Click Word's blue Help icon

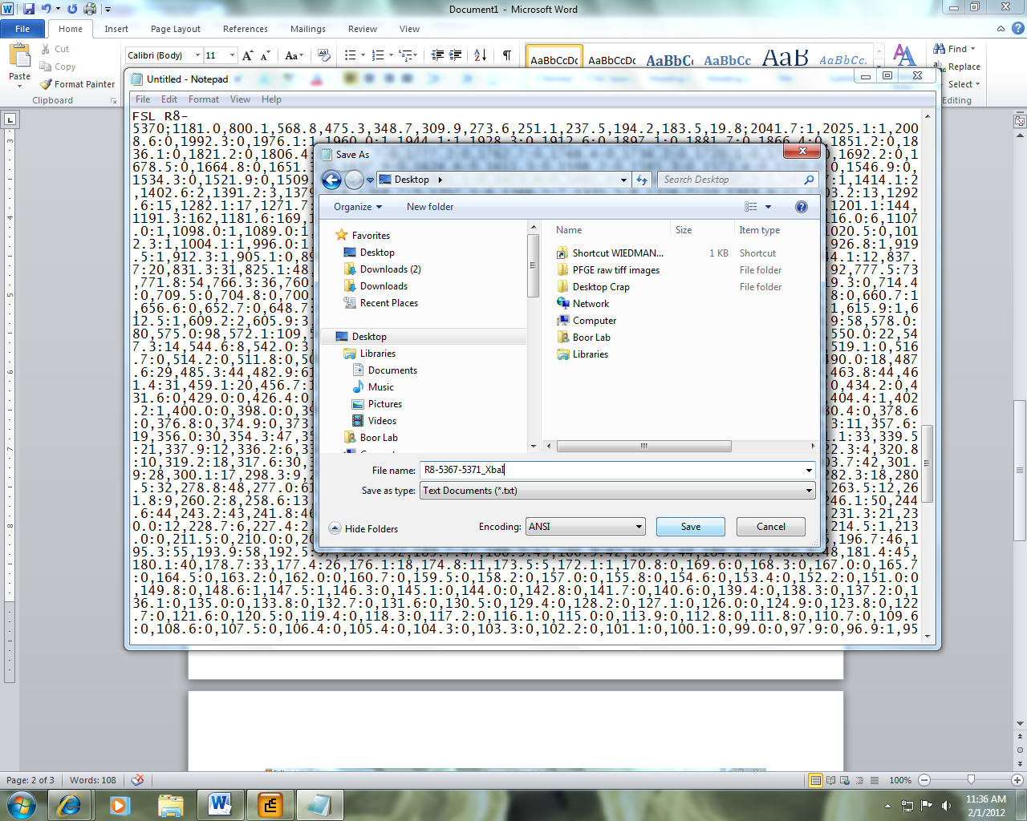[x=1018, y=28]
